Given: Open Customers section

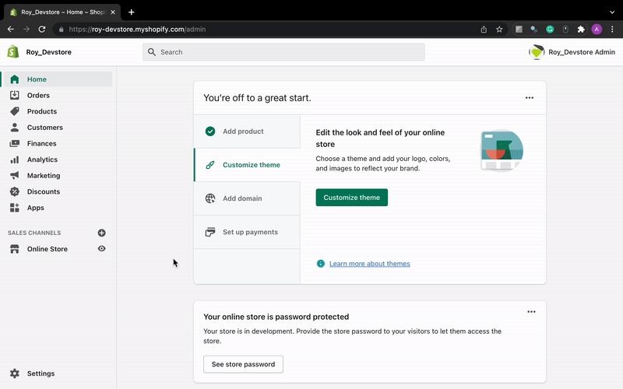Looking at the screenshot, I should coord(45,128).
